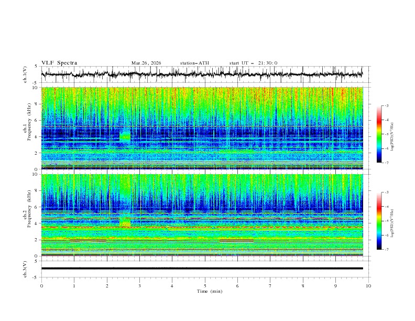415x321 pixels.
Task: Click the gray band between 1 and 2 min in the ch.2 spectrogram
Action: click(x=88, y=241)
